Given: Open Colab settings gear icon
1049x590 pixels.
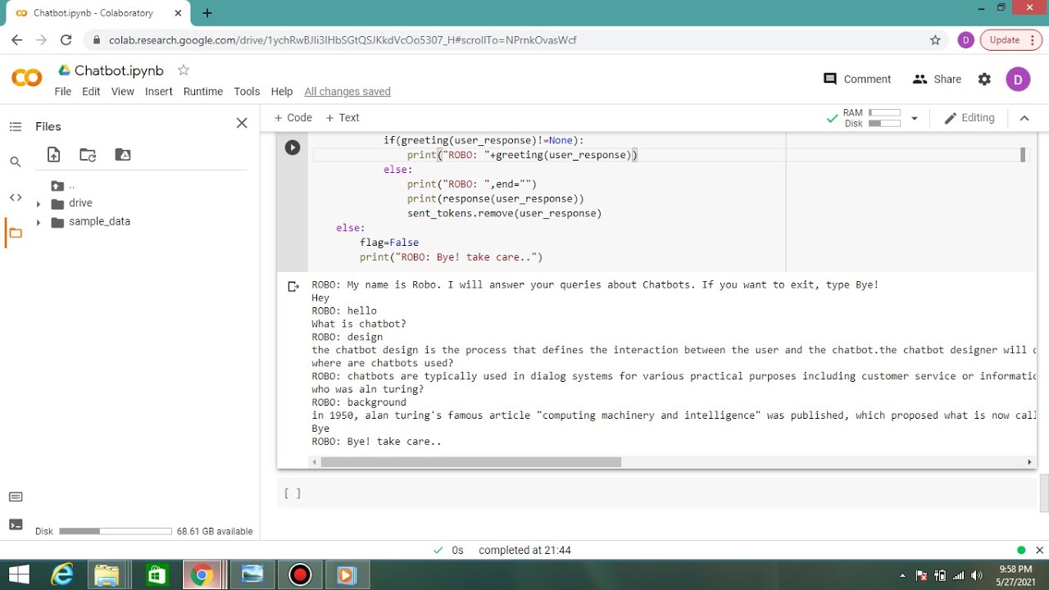Looking at the screenshot, I should 984,79.
